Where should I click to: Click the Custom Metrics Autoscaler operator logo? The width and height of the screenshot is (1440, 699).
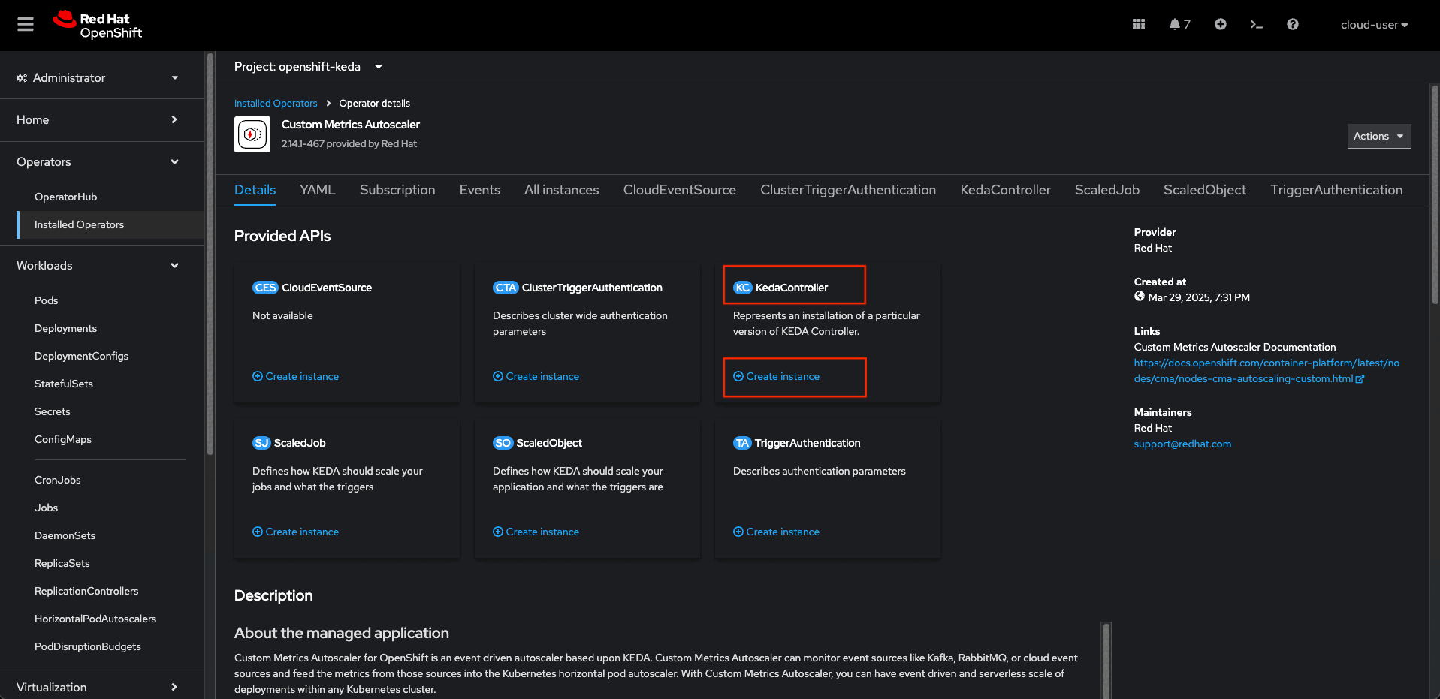(x=252, y=134)
